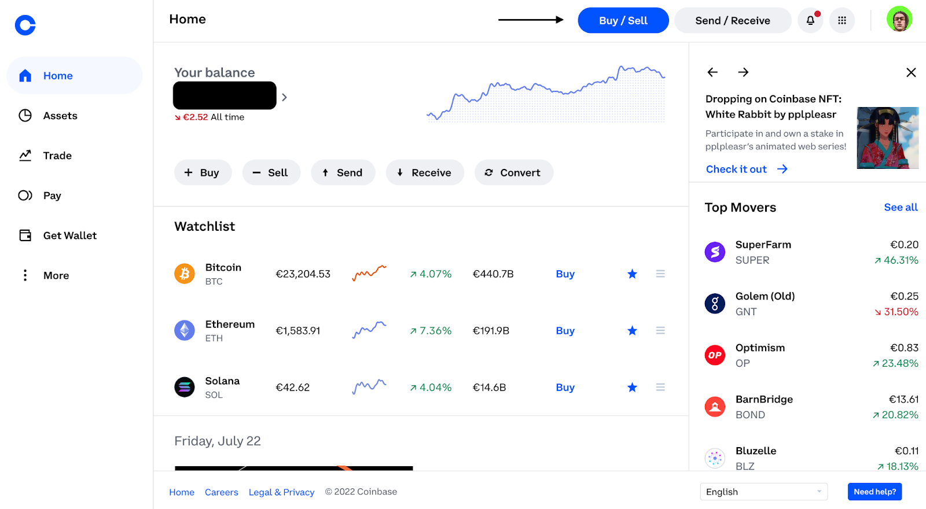Screen dimensions: 926x509
Task: Click the footer Home link
Action: [x=182, y=492]
